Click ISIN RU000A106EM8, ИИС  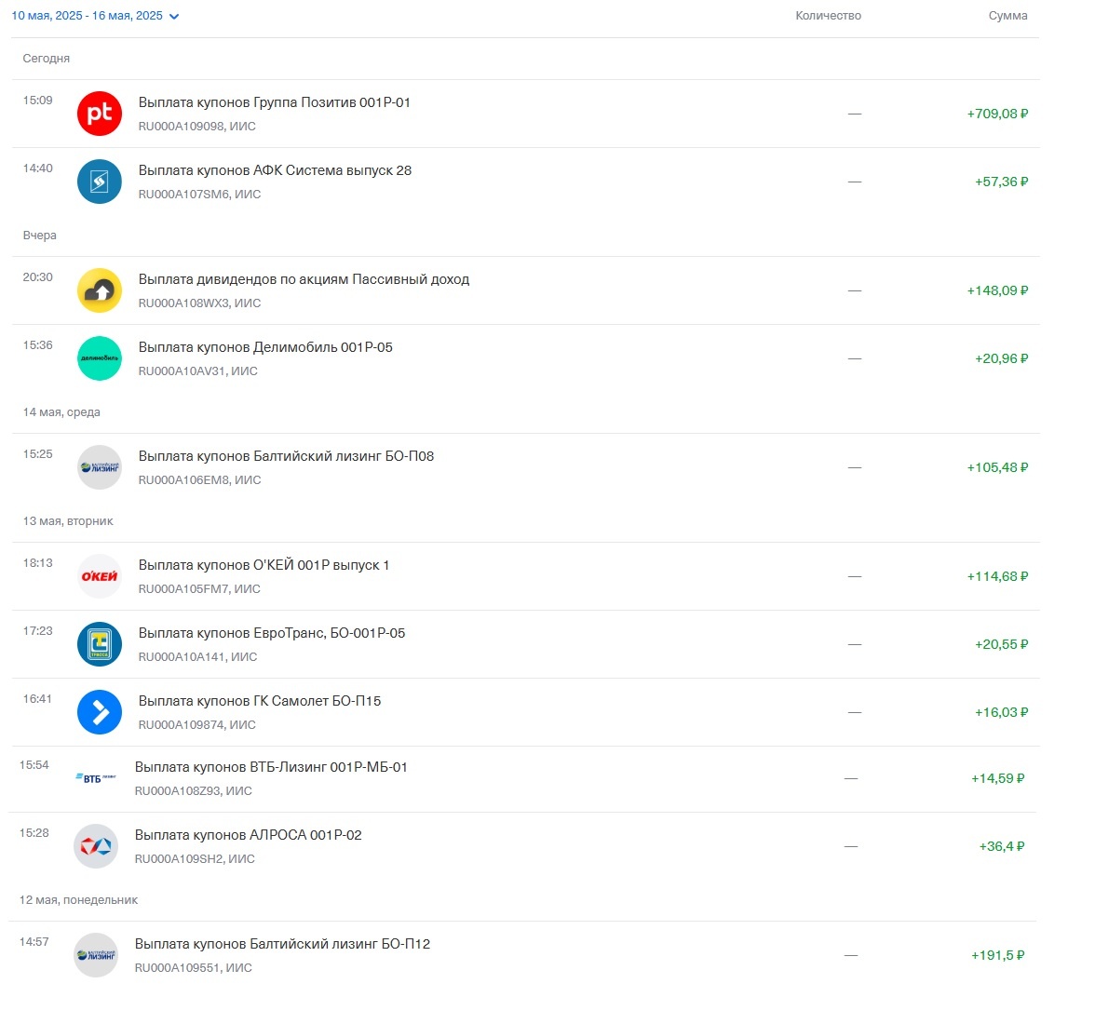pos(199,480)
